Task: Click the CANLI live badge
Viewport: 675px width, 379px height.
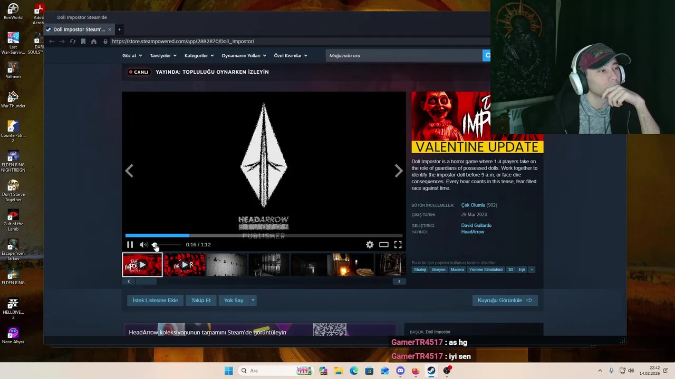Action: pyautogui.click(x=139, y=72)
